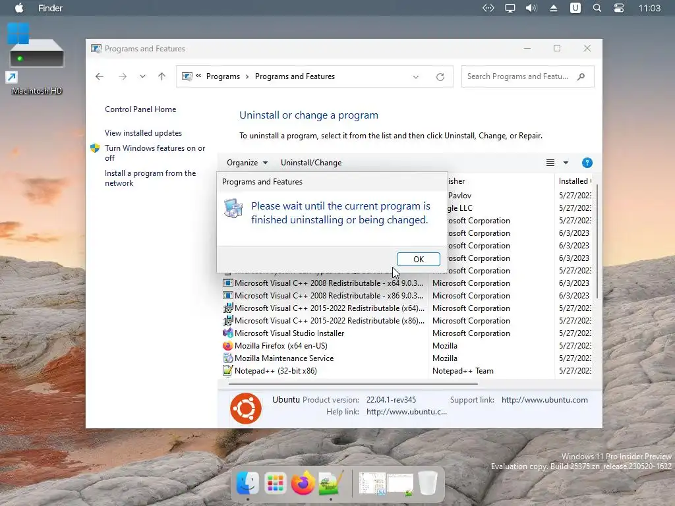Screen dimensions: 675x506
Task: Select Mozilla Maintenance Service row
Action: click(278, 358)
